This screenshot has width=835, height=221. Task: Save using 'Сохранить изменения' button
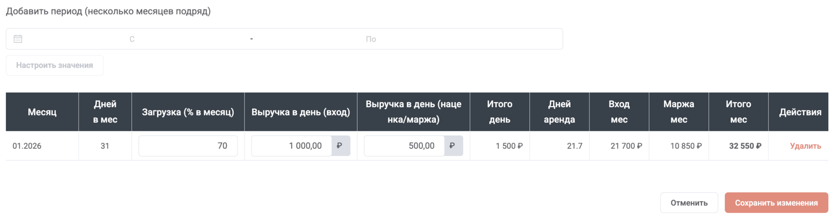(x=776, y=203)
